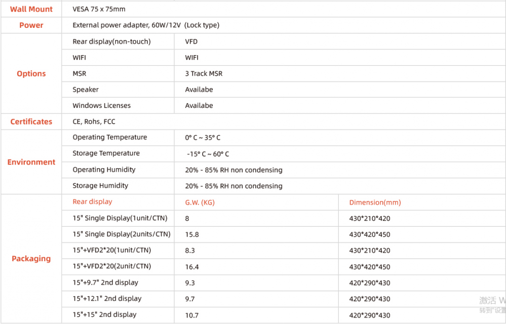
Task: Click the -15° C ~ 60° C value
Action: (x=208, y=154)
